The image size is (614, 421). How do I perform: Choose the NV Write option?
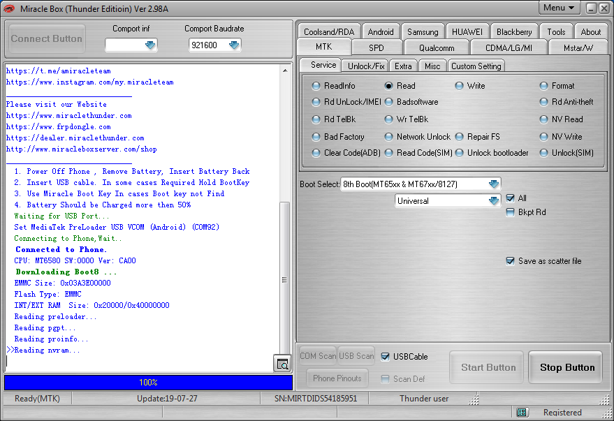tap(561, 137)
